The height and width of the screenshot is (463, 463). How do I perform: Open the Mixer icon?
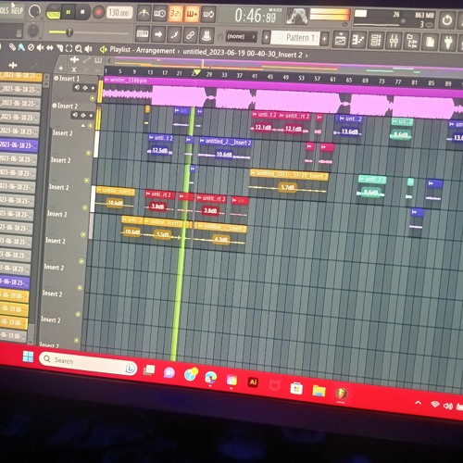[394, 41]
